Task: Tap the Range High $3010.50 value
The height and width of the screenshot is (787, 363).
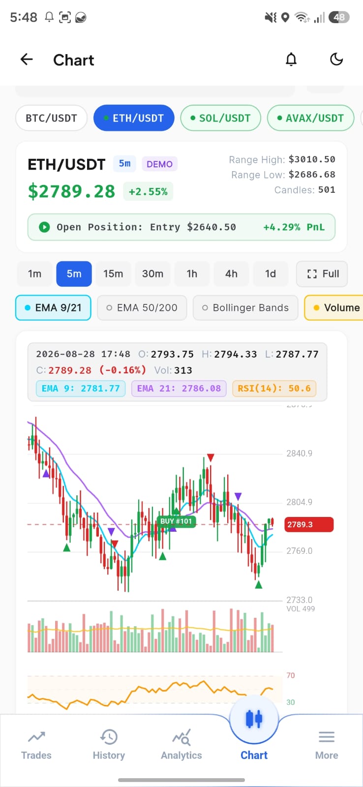Action: [x=312, y=159]
